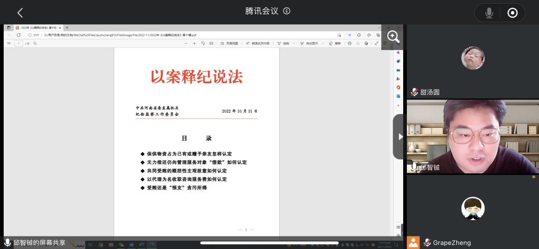Expand the 突出显示 highlight dropdown
539x249 pixels.
tap(323, 43)
